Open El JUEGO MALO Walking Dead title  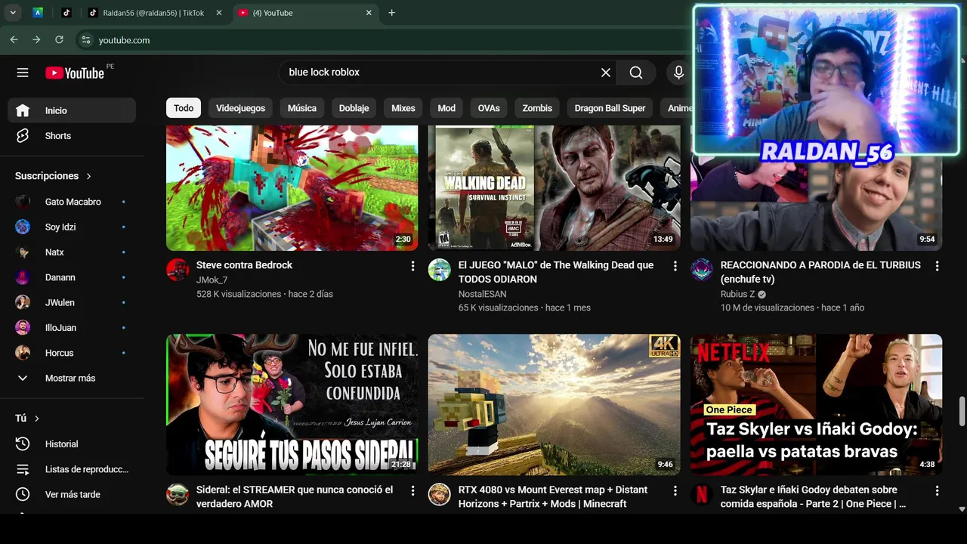(556, 272)
